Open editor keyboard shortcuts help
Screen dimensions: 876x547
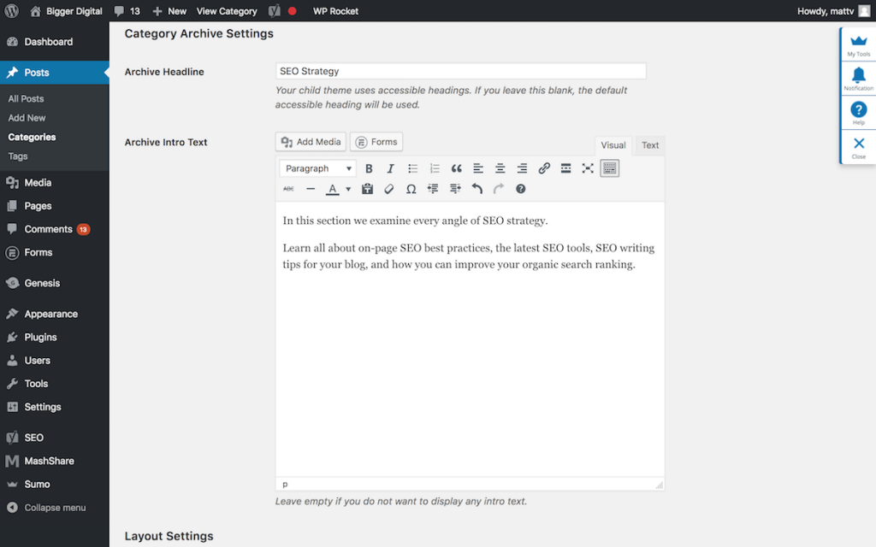[521, 189]
